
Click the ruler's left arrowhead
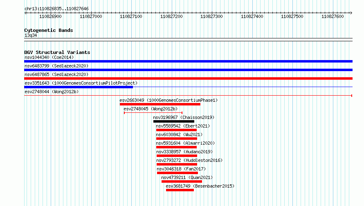pos(25,13)
